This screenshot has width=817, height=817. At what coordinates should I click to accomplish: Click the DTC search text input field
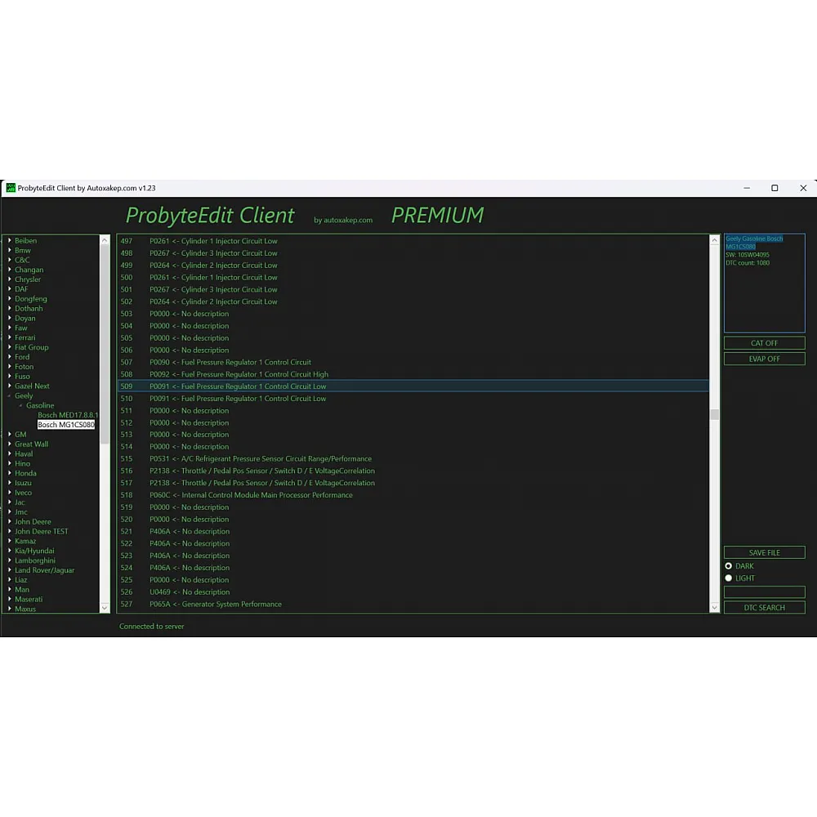point(764,592)
